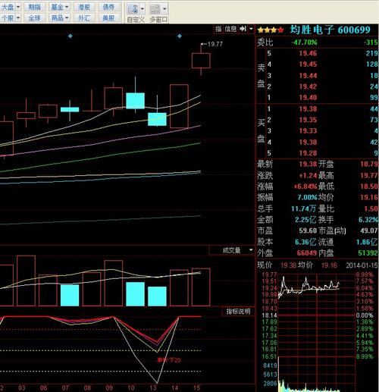
Task: Expand the 自定义 dropdown arrow
Action: click(x=143, y=9)
